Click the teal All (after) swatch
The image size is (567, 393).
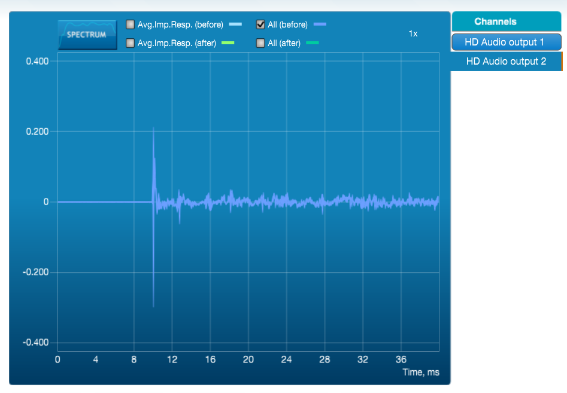pyautogui.click(x=313, y=43)
